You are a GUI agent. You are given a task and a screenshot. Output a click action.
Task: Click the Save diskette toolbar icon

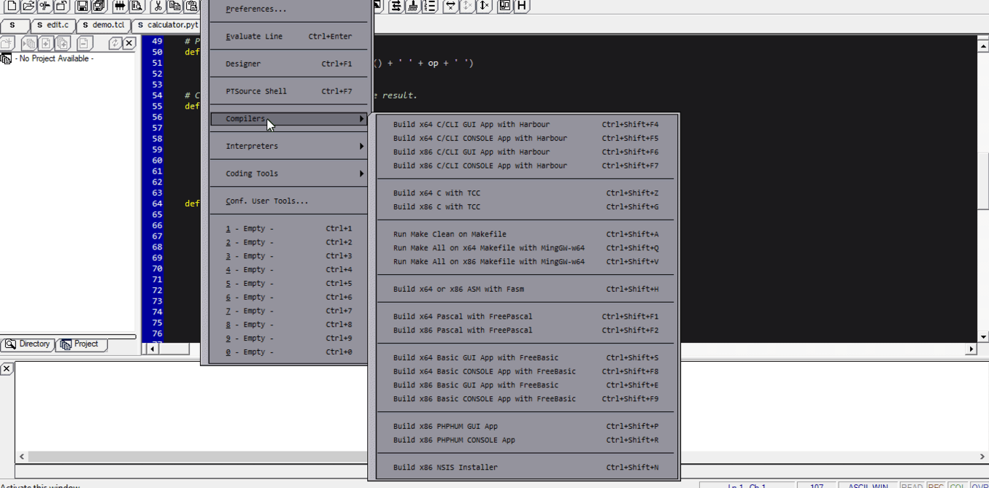(x=82, y=7)
